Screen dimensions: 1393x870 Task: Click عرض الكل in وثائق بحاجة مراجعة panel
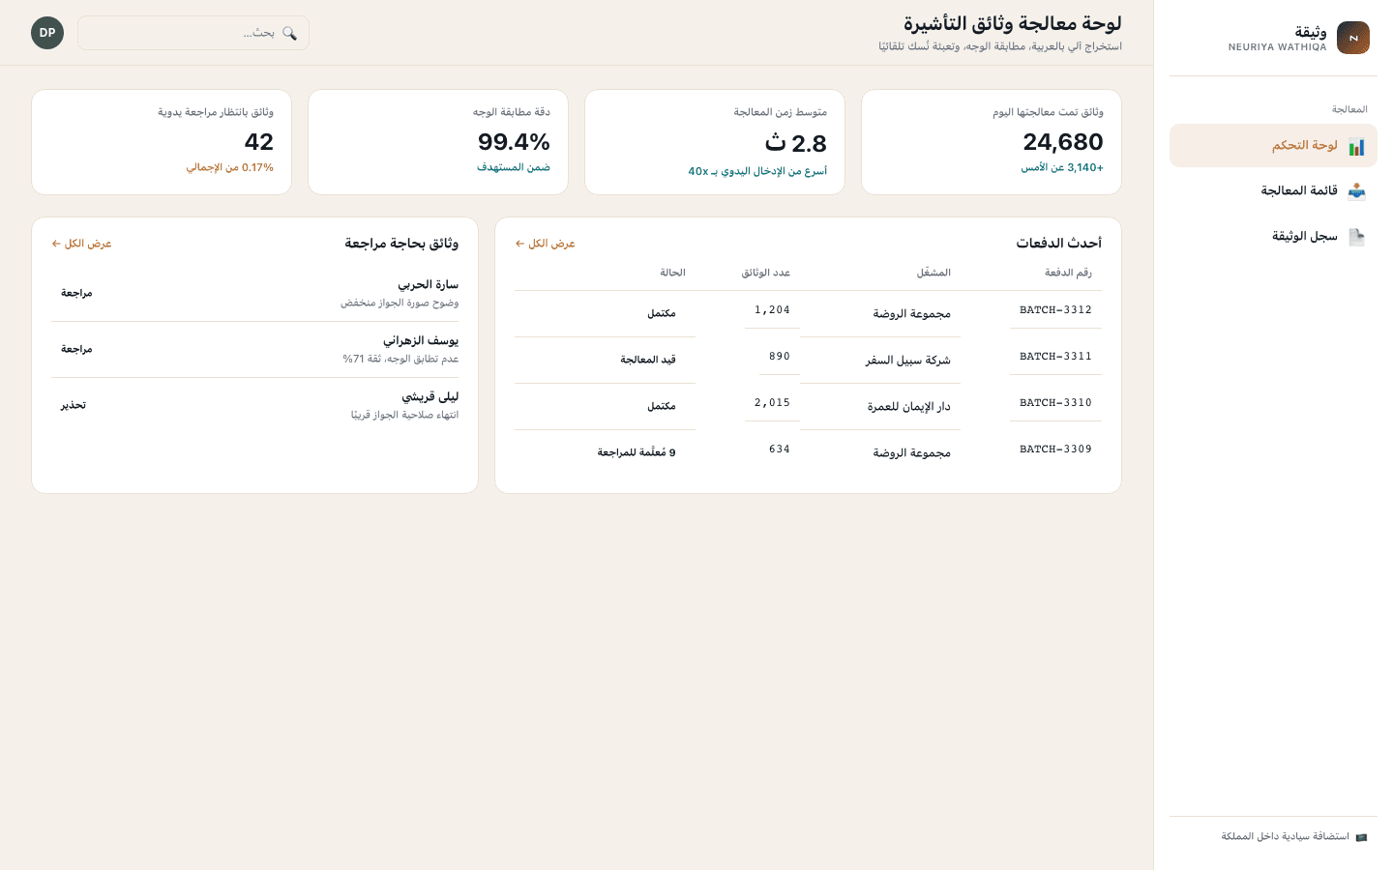82,244
